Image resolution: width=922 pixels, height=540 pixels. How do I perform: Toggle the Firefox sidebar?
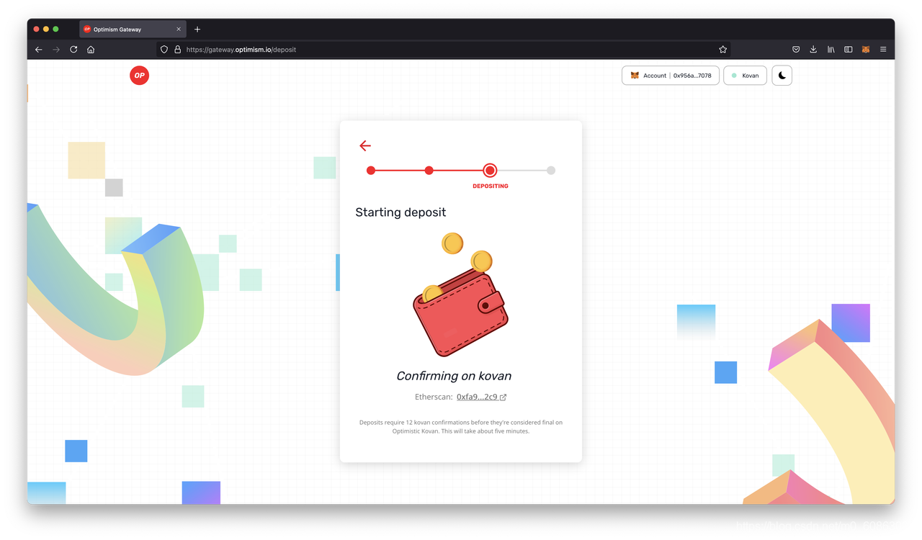849,50
